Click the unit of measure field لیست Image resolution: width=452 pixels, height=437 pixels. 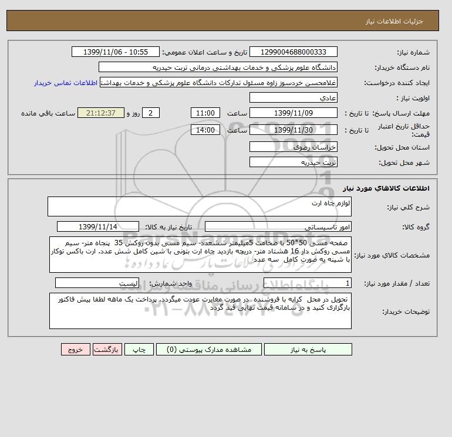[97, 283]
